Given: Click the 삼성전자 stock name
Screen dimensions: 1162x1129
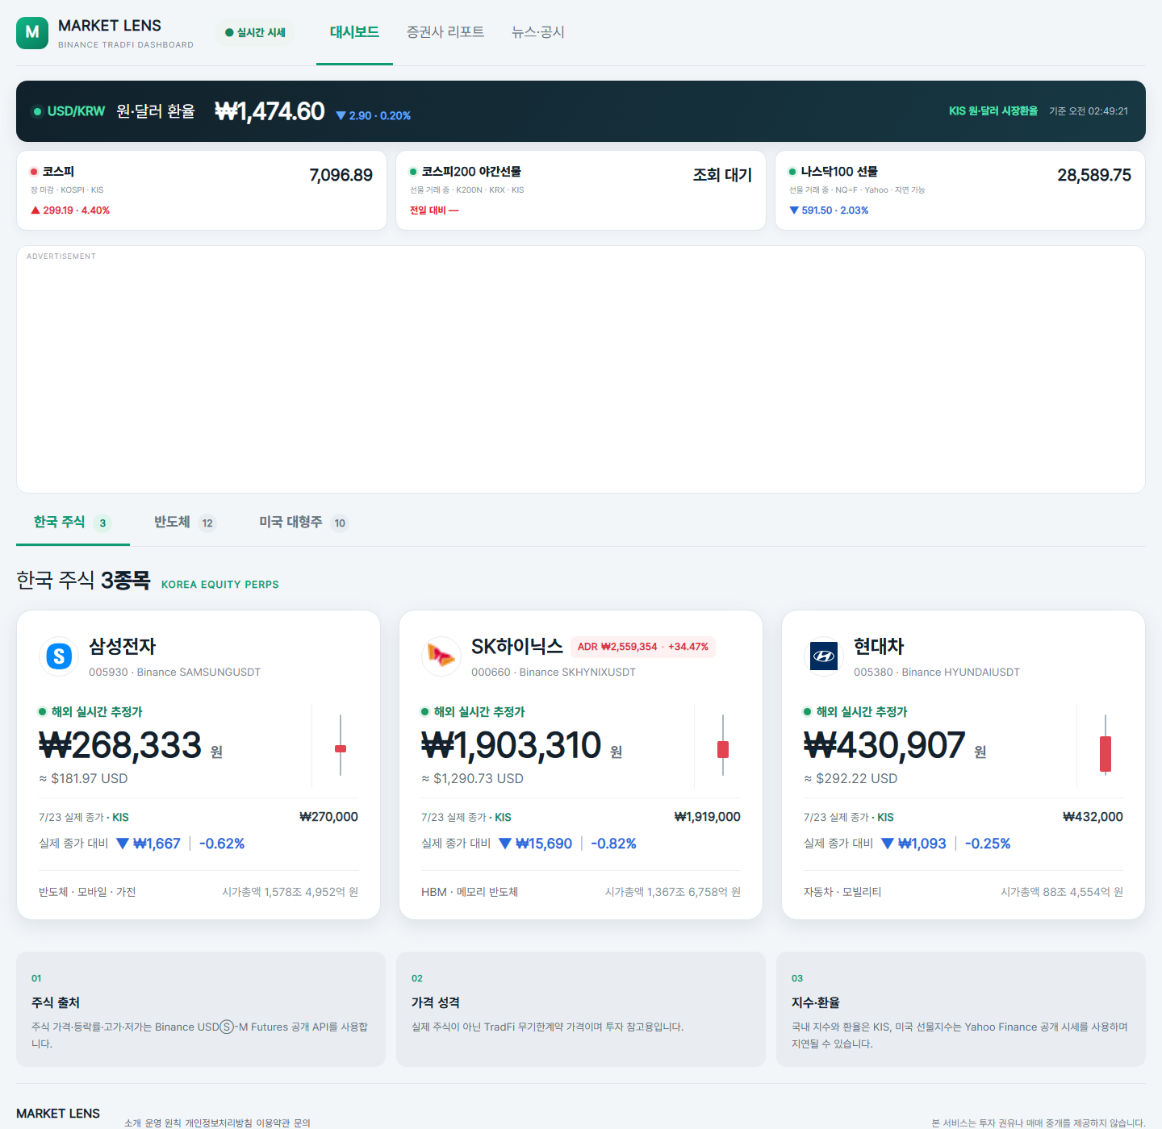Looking at the screenshot, I should tap(123, 647).
